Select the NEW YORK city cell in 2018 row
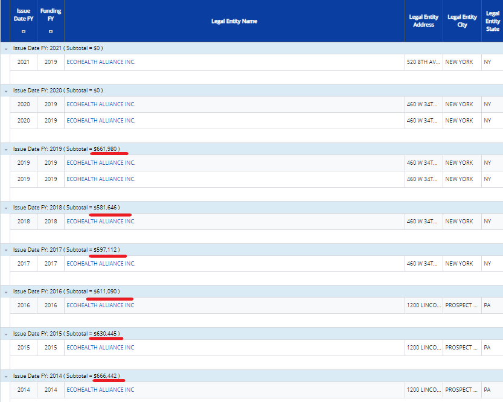 (463, 221)
